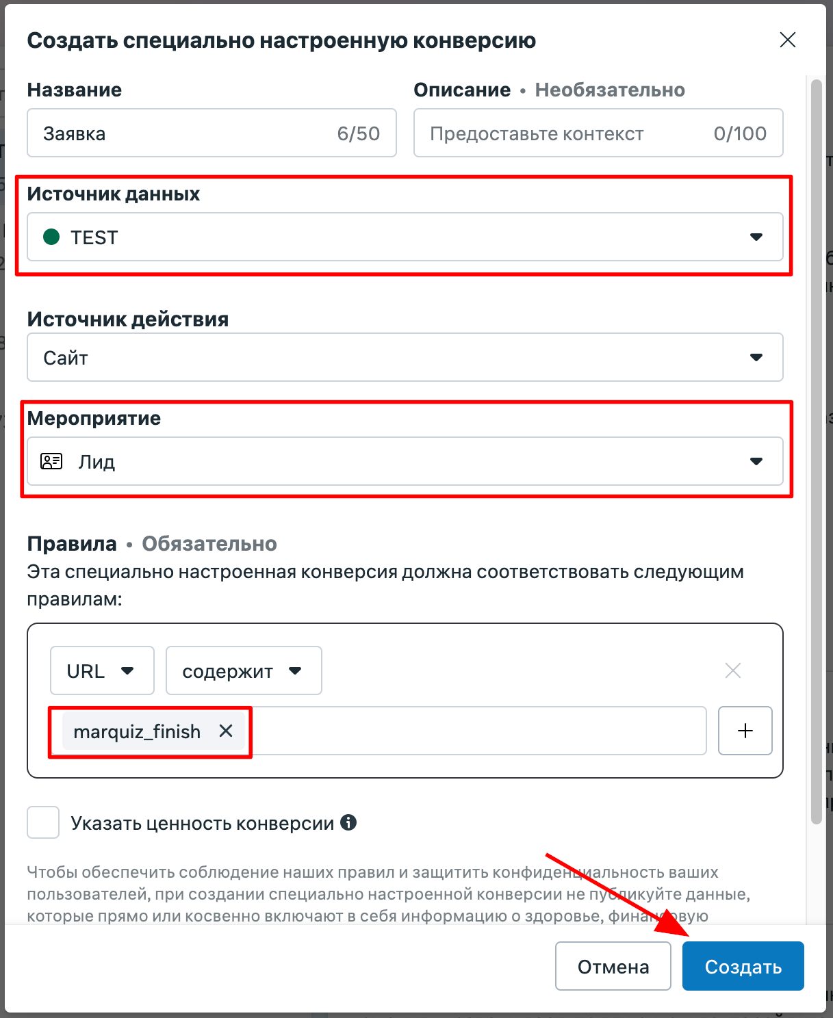Click the dialog's vertical scrollbar
This screenshot has height=1018, width=833.
[816, 452]
